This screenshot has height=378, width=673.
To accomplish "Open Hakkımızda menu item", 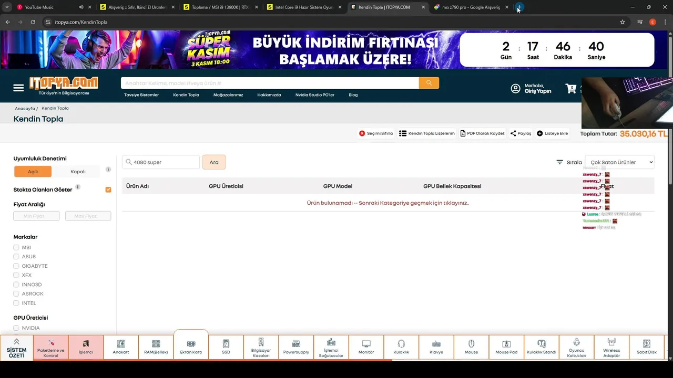I will click(x=269, y=95).
